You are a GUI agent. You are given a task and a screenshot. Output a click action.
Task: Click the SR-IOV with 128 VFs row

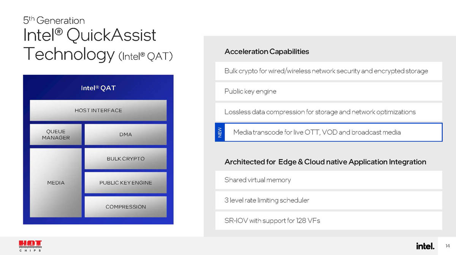click(x=328, y=220)
